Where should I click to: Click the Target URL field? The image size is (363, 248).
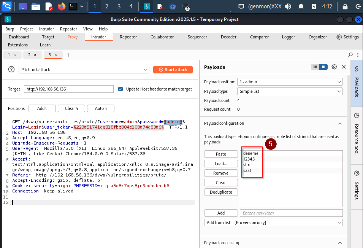point(69,89)
